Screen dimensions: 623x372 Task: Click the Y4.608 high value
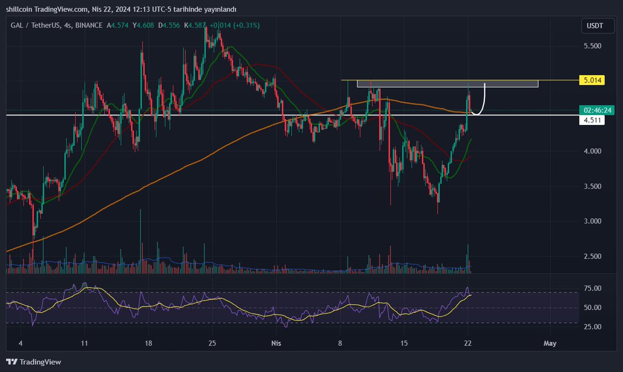143,25
